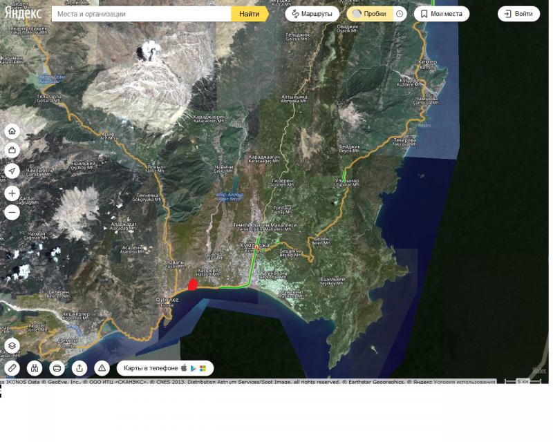Click the Войти sign-in button

[518, 14]
